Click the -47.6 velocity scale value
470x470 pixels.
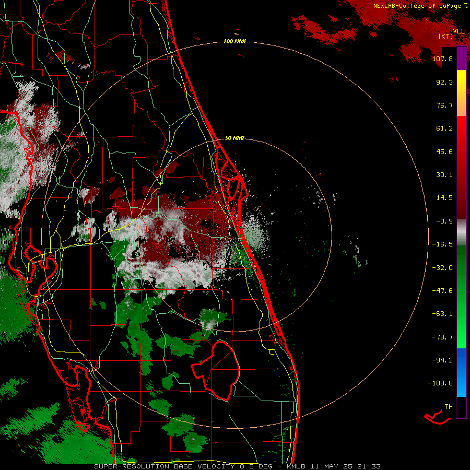442,291
